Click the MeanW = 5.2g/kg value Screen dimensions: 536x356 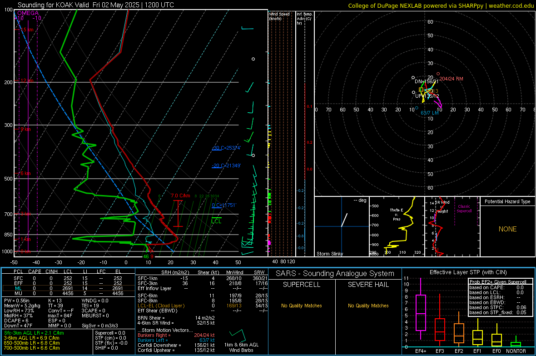tap(23, 306)
